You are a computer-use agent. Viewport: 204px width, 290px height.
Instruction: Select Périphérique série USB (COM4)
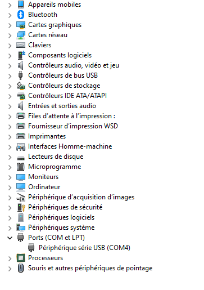point(84,248)
